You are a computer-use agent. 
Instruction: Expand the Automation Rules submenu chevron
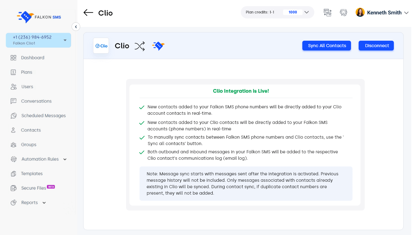coord(65,159)
